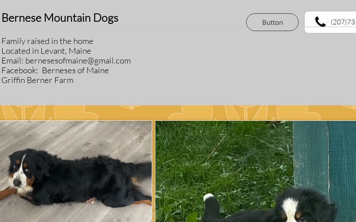
Task: Click the Berneses of Maine Facebook text
Action: click(75, 71)
